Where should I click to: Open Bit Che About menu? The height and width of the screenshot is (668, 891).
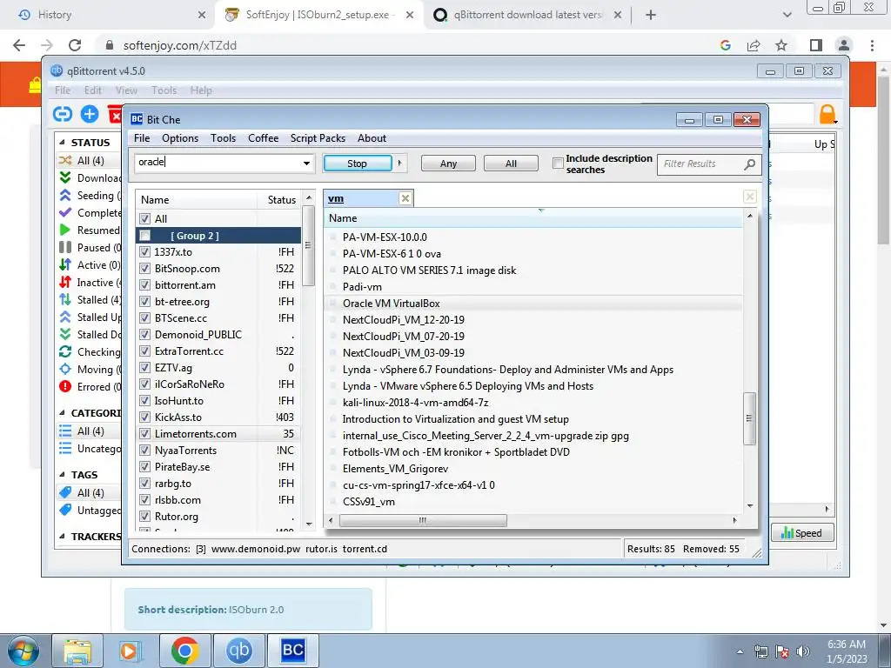372,138
